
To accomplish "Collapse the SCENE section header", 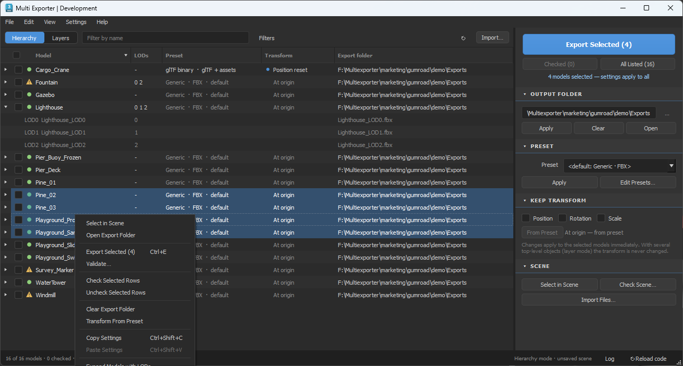I will coord(599,266).
